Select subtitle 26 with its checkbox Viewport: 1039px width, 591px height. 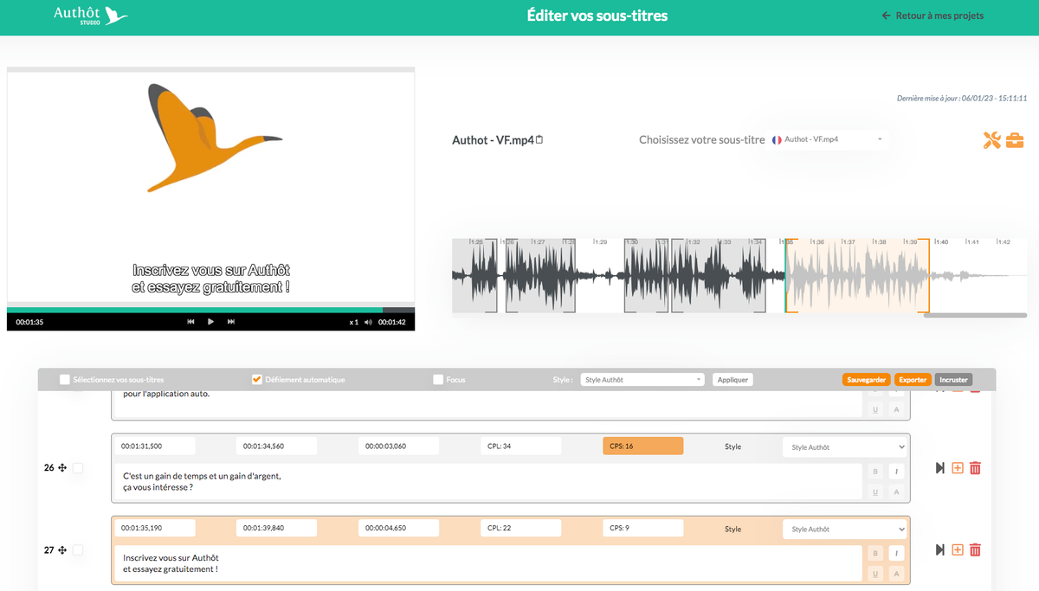tap(78, 467)
